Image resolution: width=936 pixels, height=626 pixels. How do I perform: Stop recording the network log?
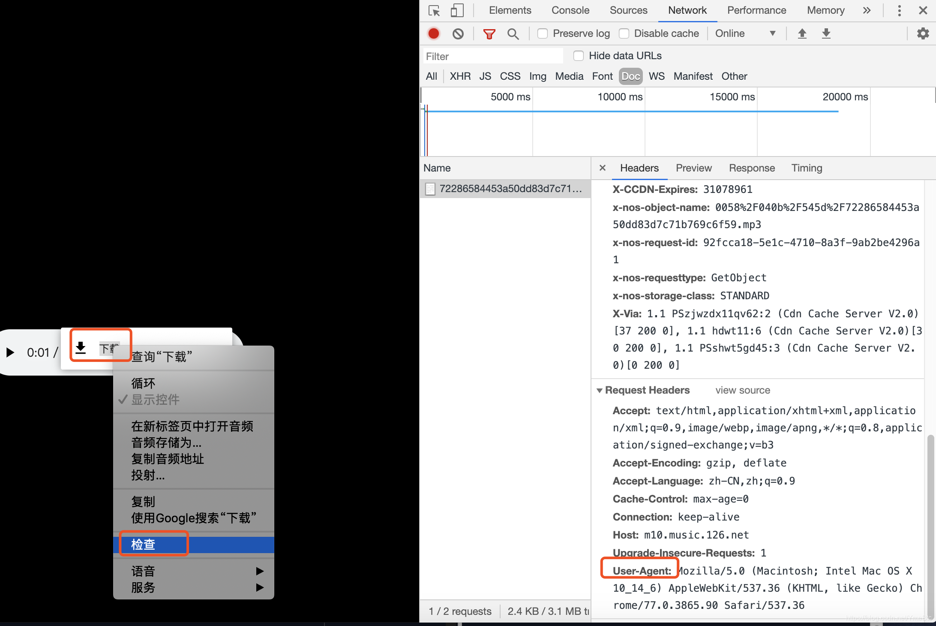[x=434, y=33]
